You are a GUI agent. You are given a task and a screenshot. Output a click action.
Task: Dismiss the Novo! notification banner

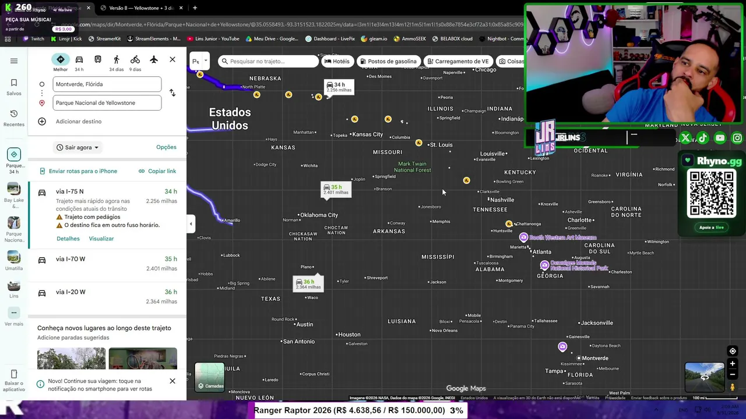coord(173,381)
